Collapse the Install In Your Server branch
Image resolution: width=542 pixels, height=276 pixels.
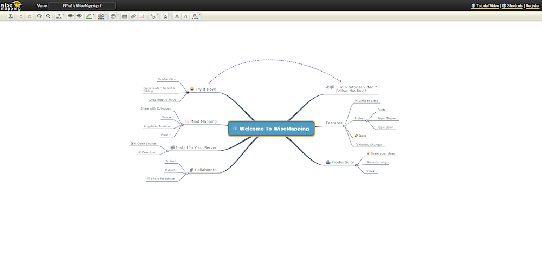coord(168,151)
